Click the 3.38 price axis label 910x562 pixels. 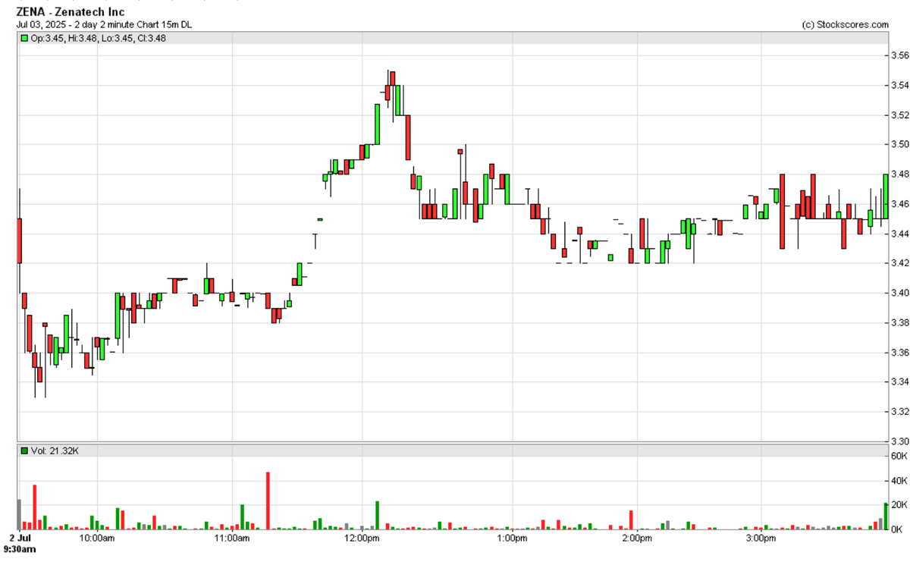pyautogui.click(x=899, y=322)
